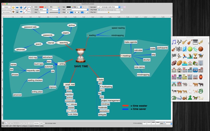Open the second Arrow None dropdown
The width and height of the screenshot is (210, 131).
[x=54, y=10]
